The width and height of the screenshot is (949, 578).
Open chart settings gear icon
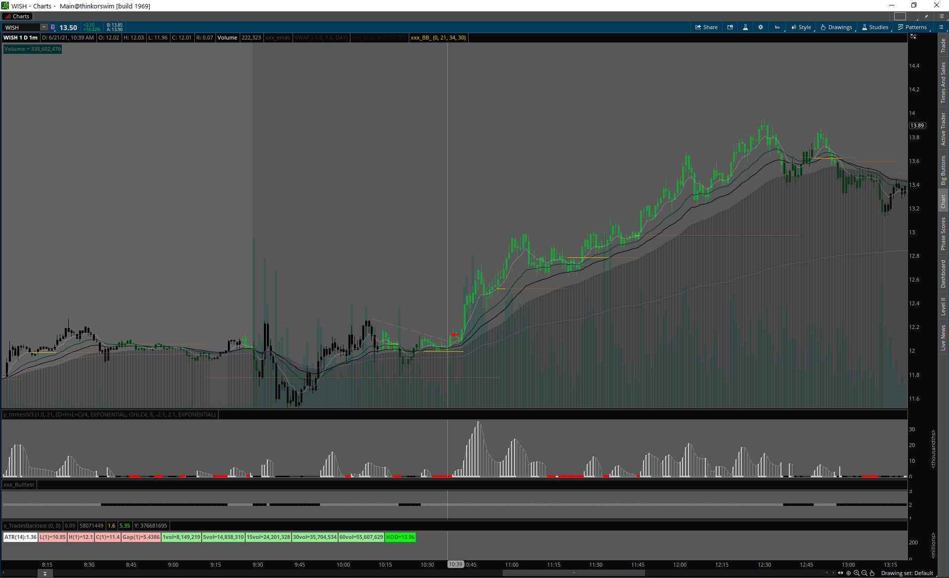point(761,27)
